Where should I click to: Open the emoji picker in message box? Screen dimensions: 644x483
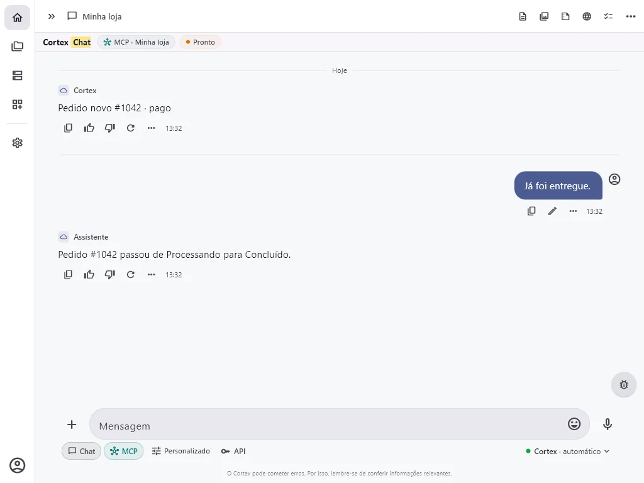click(574, 424)
